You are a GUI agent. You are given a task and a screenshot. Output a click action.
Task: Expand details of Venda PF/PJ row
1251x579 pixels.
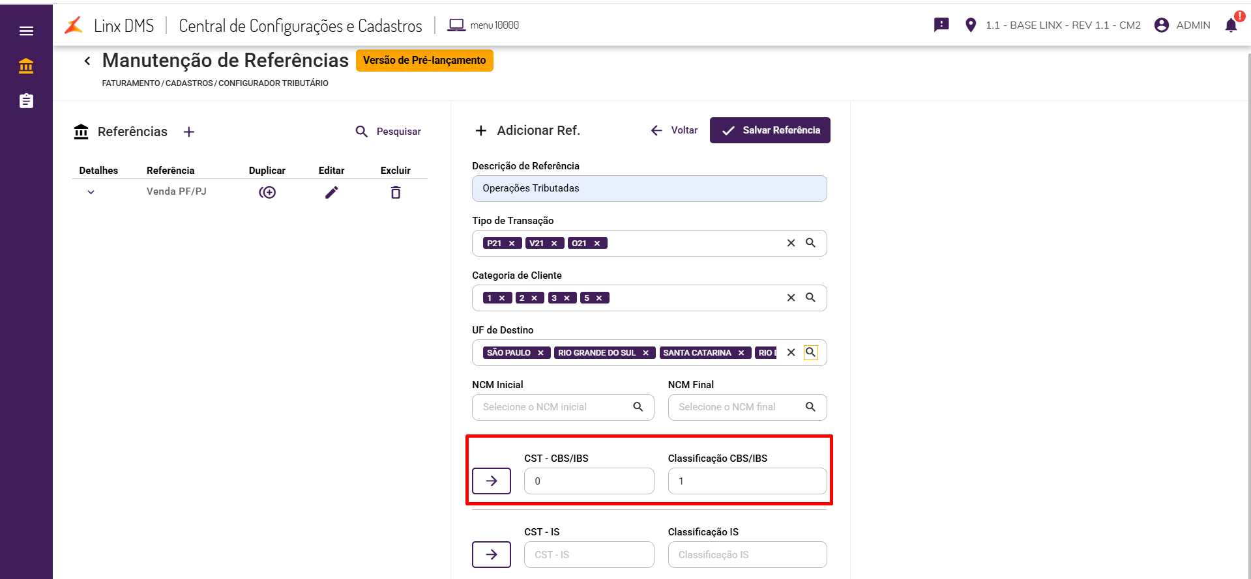pos(91,192)
